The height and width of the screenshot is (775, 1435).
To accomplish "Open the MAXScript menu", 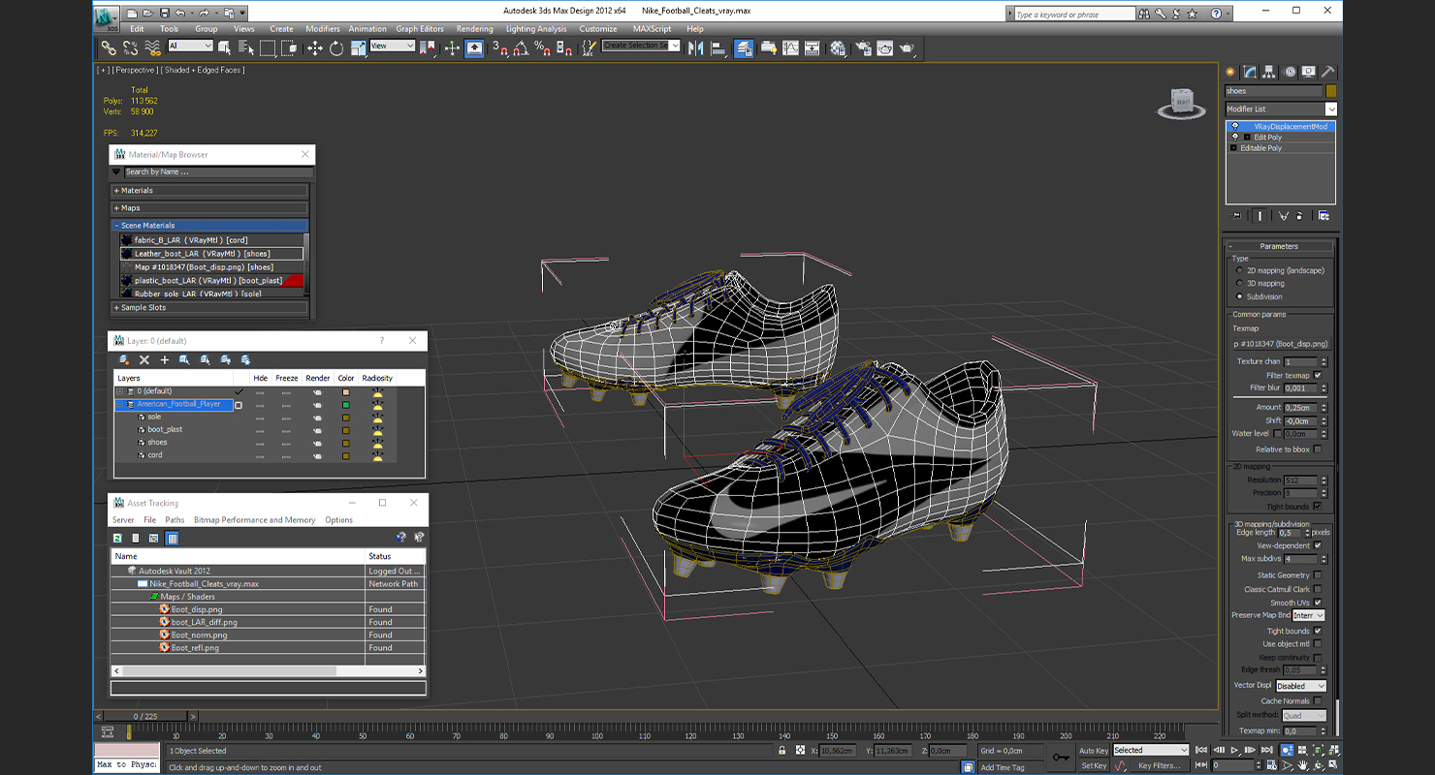I will pyautogui.click(x=652, y=29).
